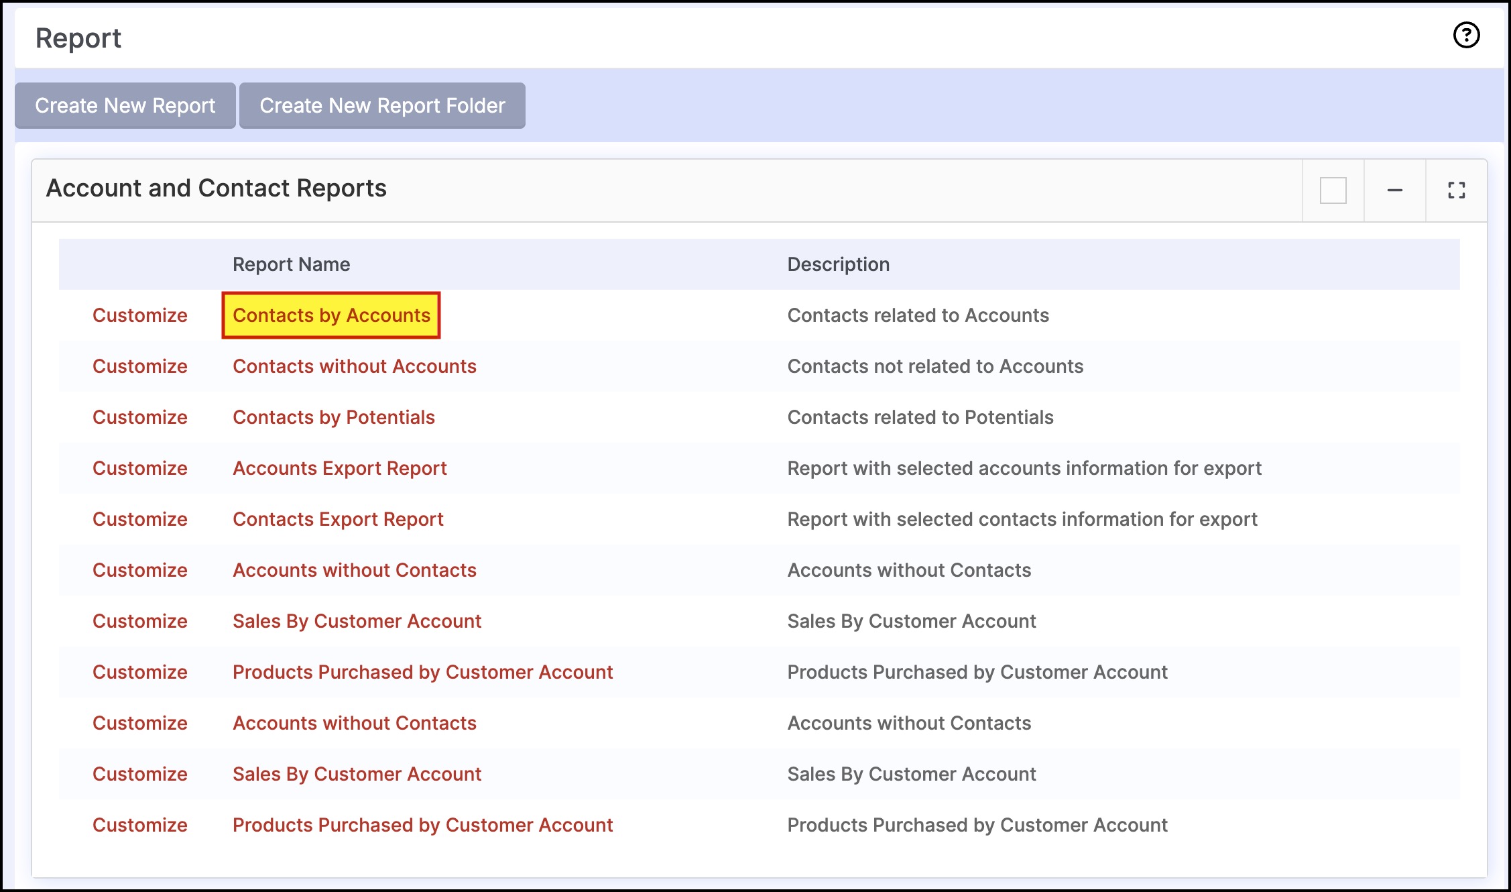Image resolution: width=1511 pixels, height=892 pixels.
Task: Open the Contacts by Accounts report
Action: click(x=331, y=315)
